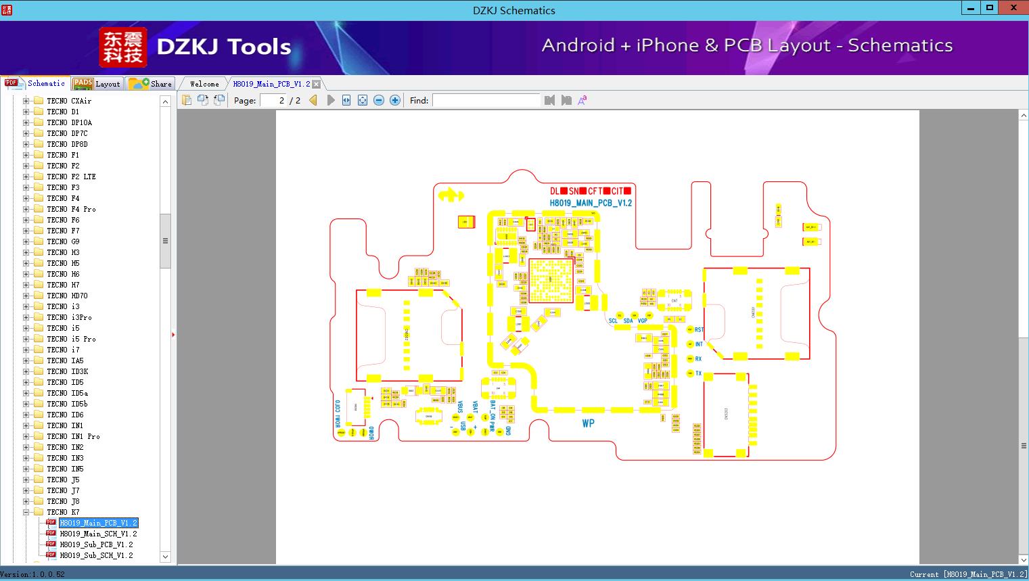Viewport: 1029px width, 581px height.
Task: Expand the TECNO ID3K folder
Action: pos(26,371)
